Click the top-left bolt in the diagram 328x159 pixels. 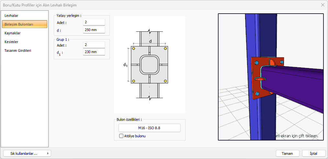pyautogui.click(x=133, y=49)
